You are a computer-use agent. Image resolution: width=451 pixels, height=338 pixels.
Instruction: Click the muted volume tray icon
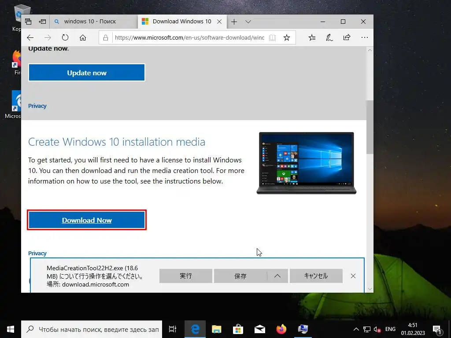click(x=377, y=329)
